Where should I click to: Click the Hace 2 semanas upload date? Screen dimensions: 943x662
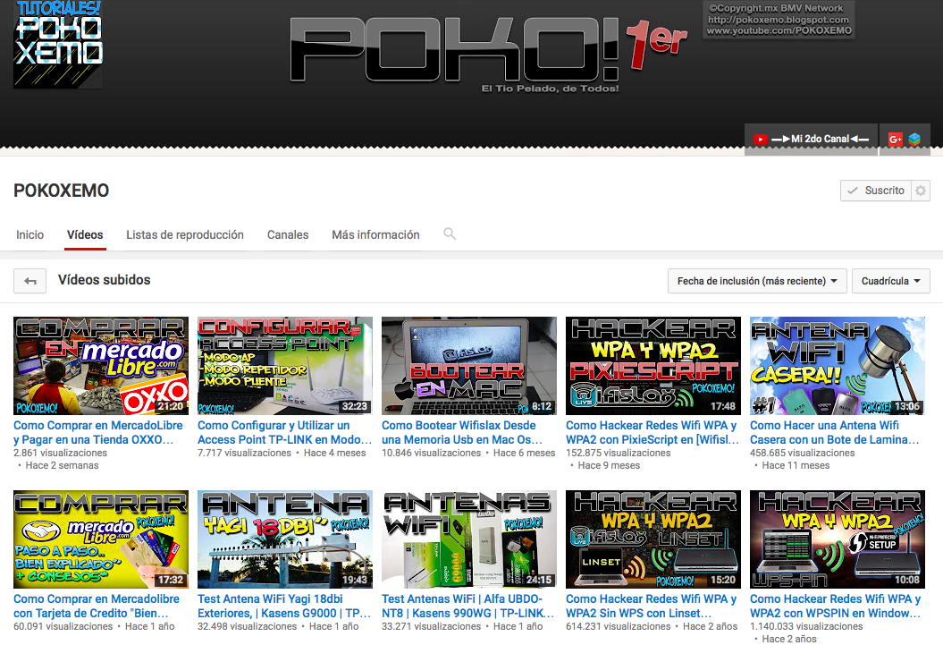pyautogui.click(x=62, y=465)
